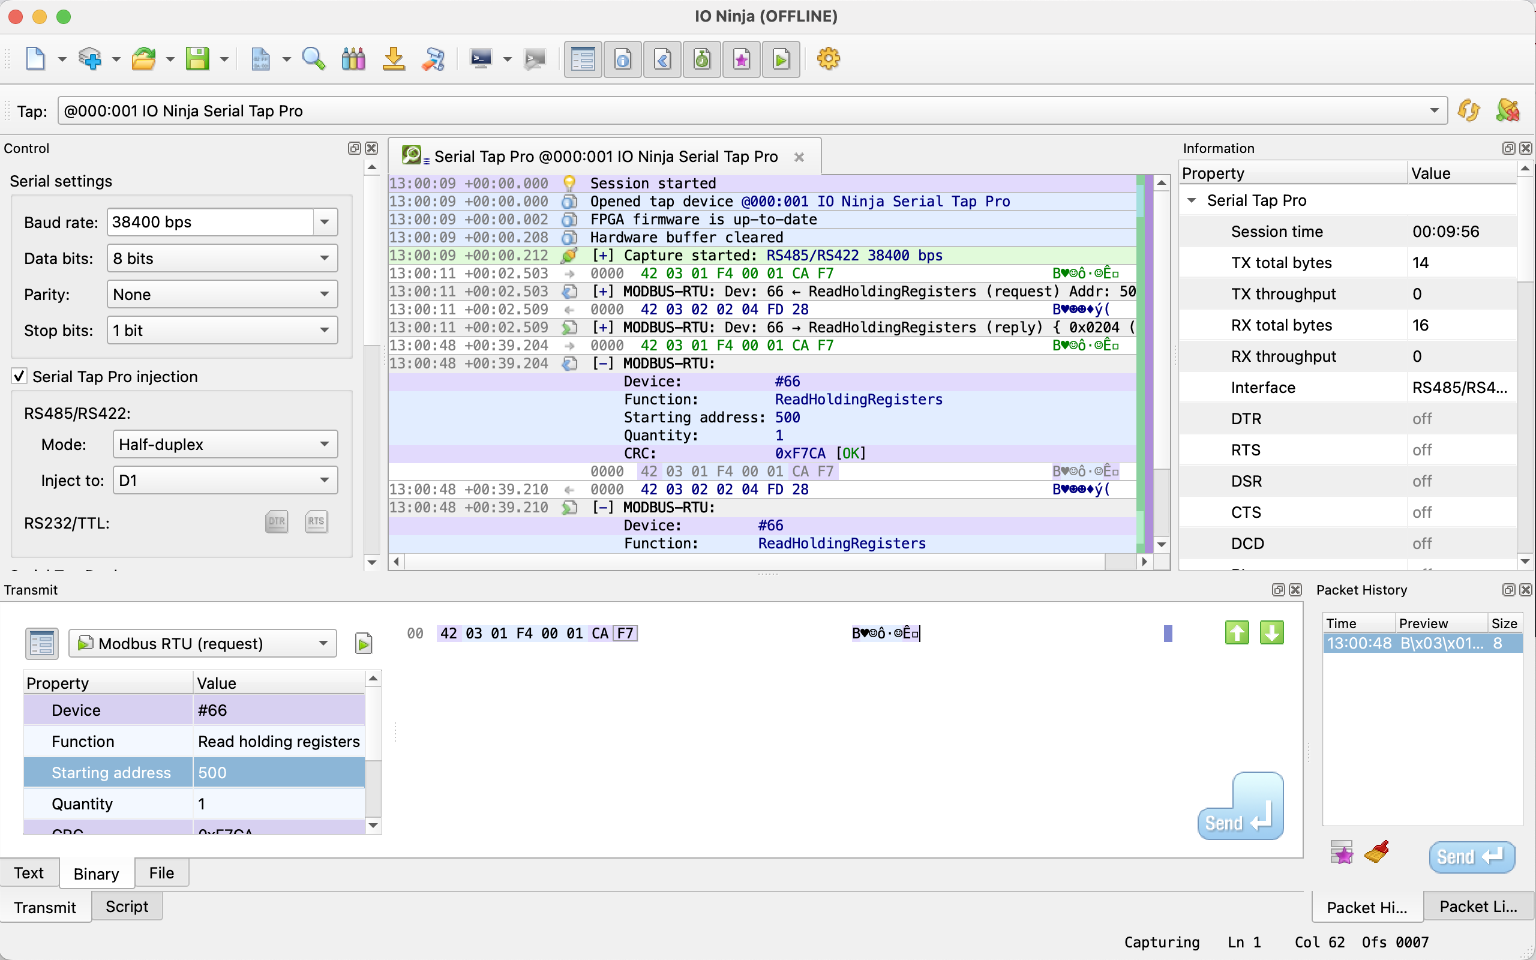Switch to the Transmit bottom tab
This screenshot has height=960, width=1536.
(x=45, y=907)
